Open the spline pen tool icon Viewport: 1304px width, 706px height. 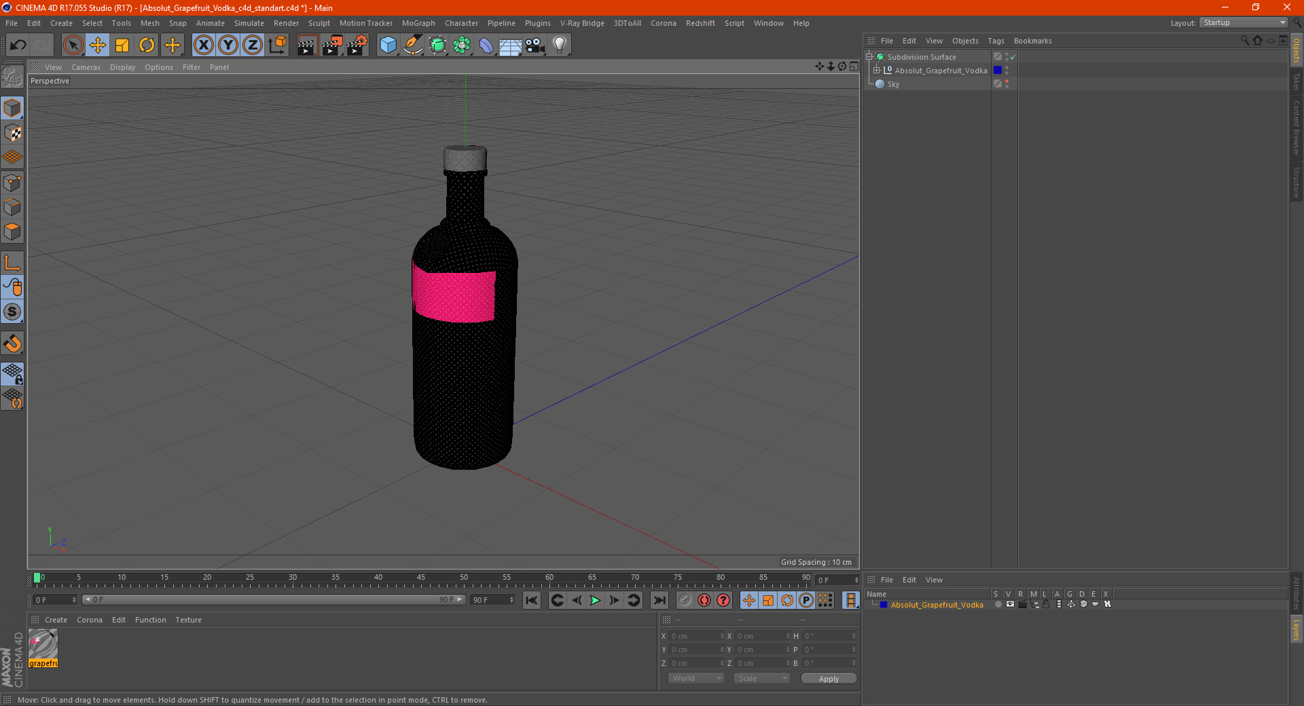(412, 45)
